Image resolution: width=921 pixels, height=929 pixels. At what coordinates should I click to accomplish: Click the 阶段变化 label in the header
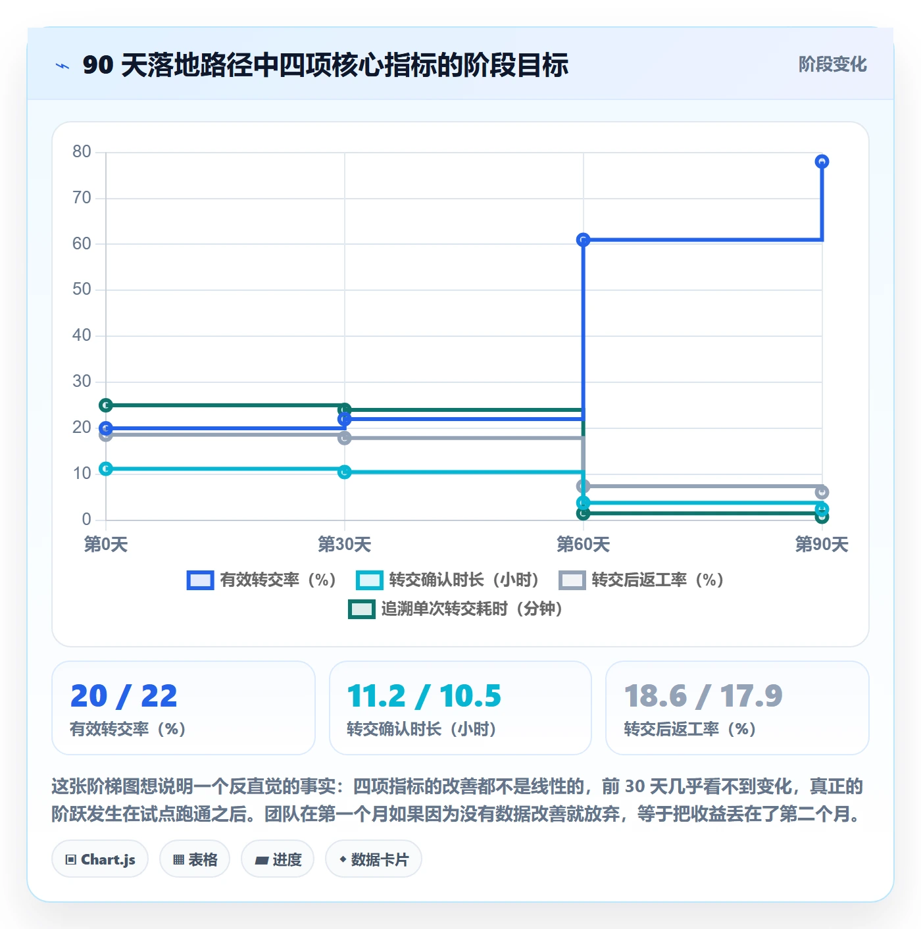point(832,64)
